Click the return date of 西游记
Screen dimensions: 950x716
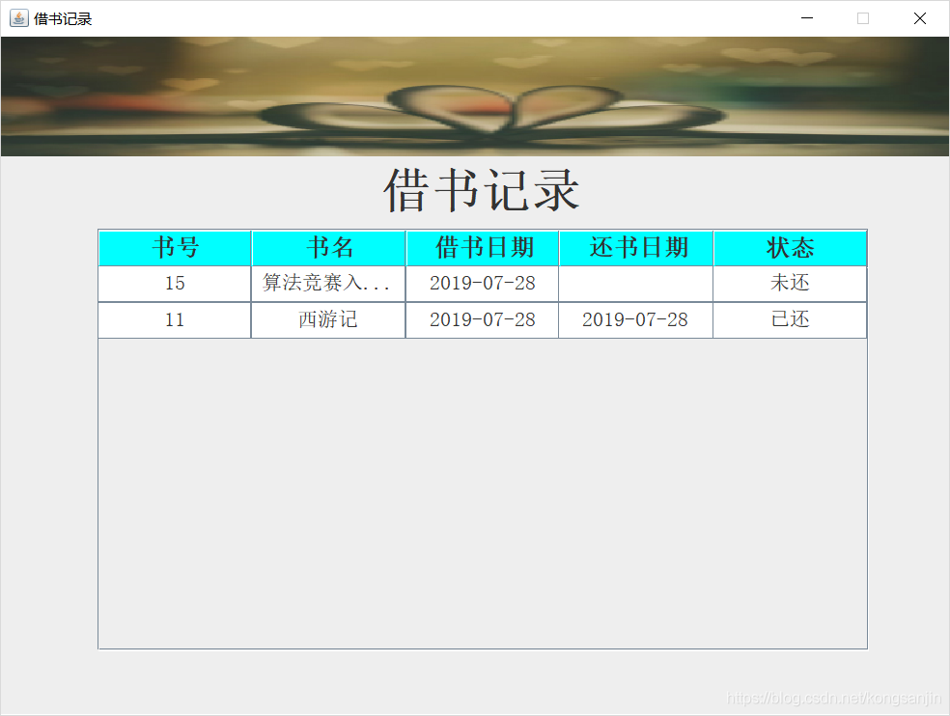coord(636,320)
